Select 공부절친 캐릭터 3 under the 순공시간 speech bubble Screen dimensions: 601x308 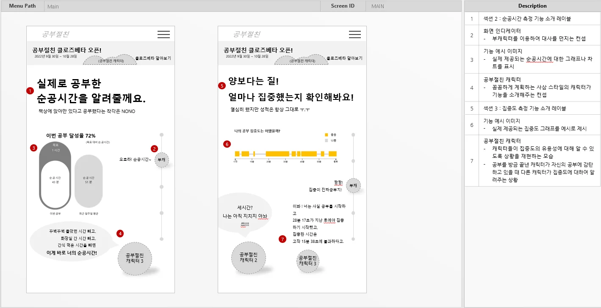pyautogui.click(x=134, y=258)
